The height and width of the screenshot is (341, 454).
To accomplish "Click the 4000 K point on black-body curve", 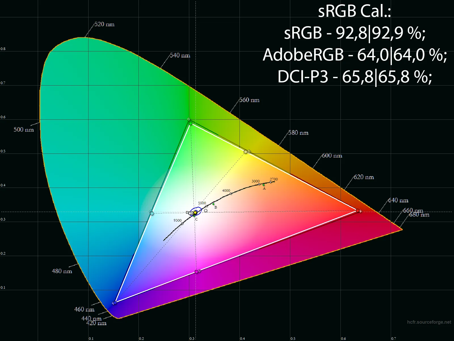I will pos(231,194).
